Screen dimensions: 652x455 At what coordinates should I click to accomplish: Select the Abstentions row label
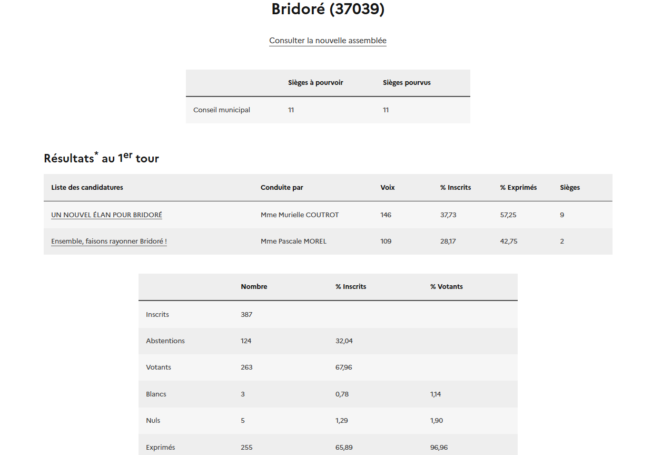point(165,341)
